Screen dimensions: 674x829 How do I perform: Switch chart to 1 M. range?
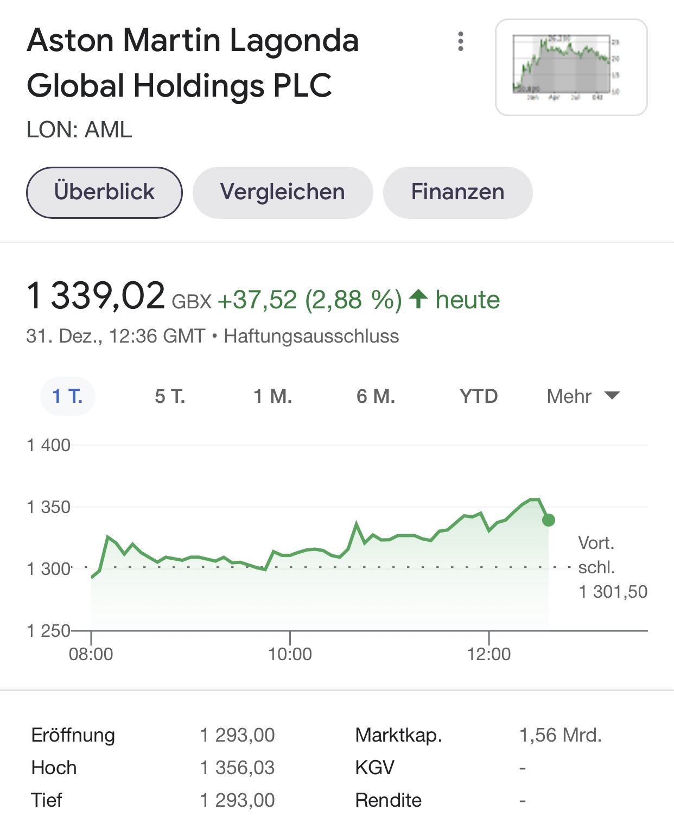pyautogui.click(x=273, y=396)
